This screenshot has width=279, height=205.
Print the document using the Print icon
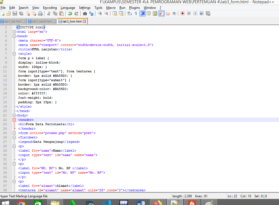[x=40, y=13]
